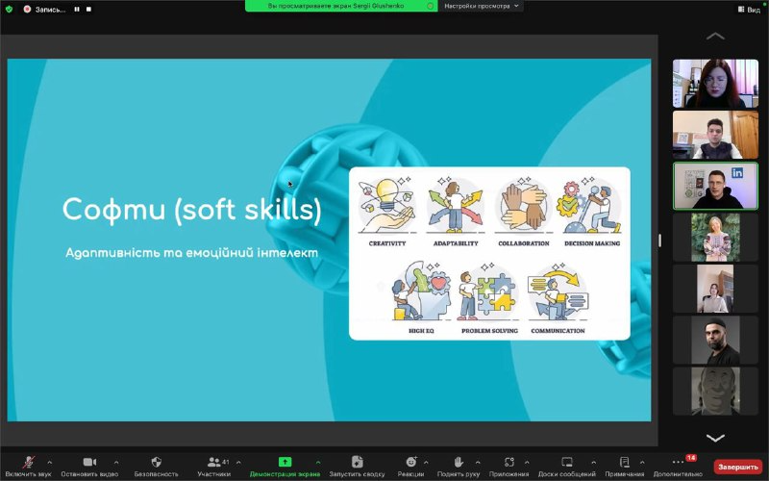The height and width of the screenshot is (481, 769).
Task: Open the Примечания notes icon
Action: [624, 463]
